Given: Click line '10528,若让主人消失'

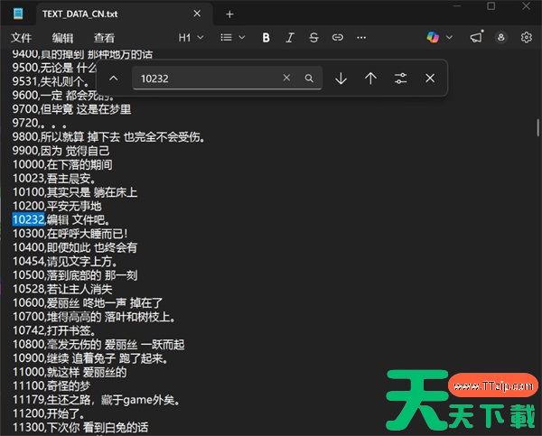Looking at the screenshot, I should [x=62, y=289].
